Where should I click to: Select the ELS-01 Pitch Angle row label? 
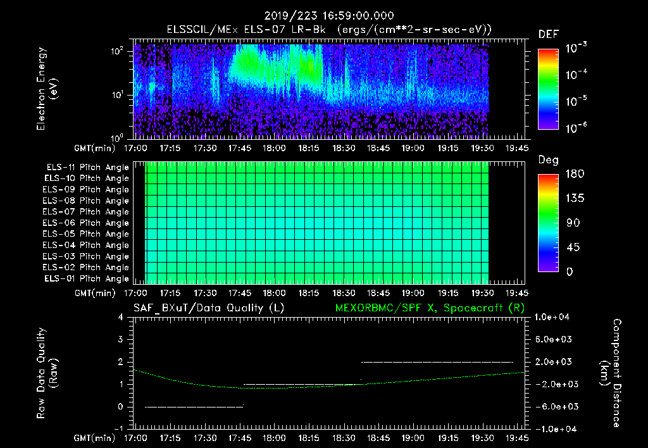pyautogui.click(x=87, y=278)
